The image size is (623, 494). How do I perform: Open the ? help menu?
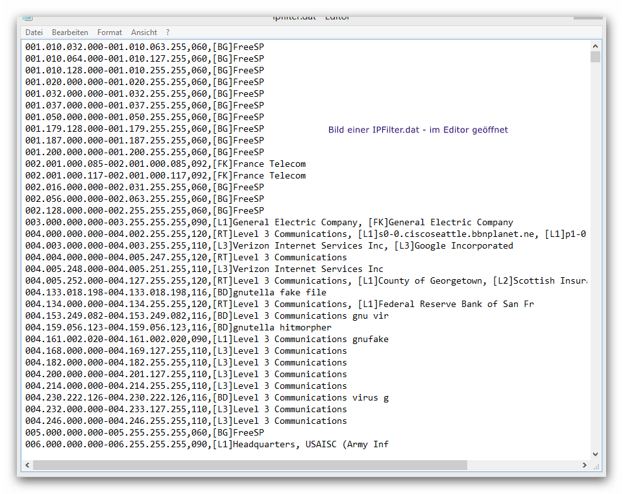(x=167, y=32)
